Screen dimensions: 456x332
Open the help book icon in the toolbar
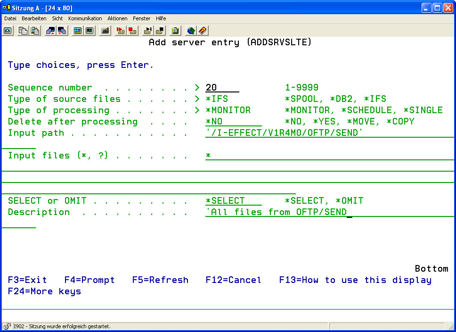(203, 31)
